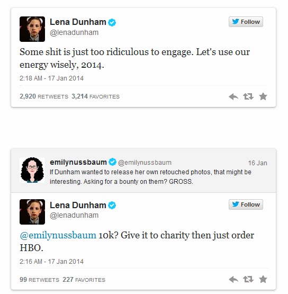View the 2,920 retweets list
Viewport: 288px width, 294px height.
(x=44, y=96)
